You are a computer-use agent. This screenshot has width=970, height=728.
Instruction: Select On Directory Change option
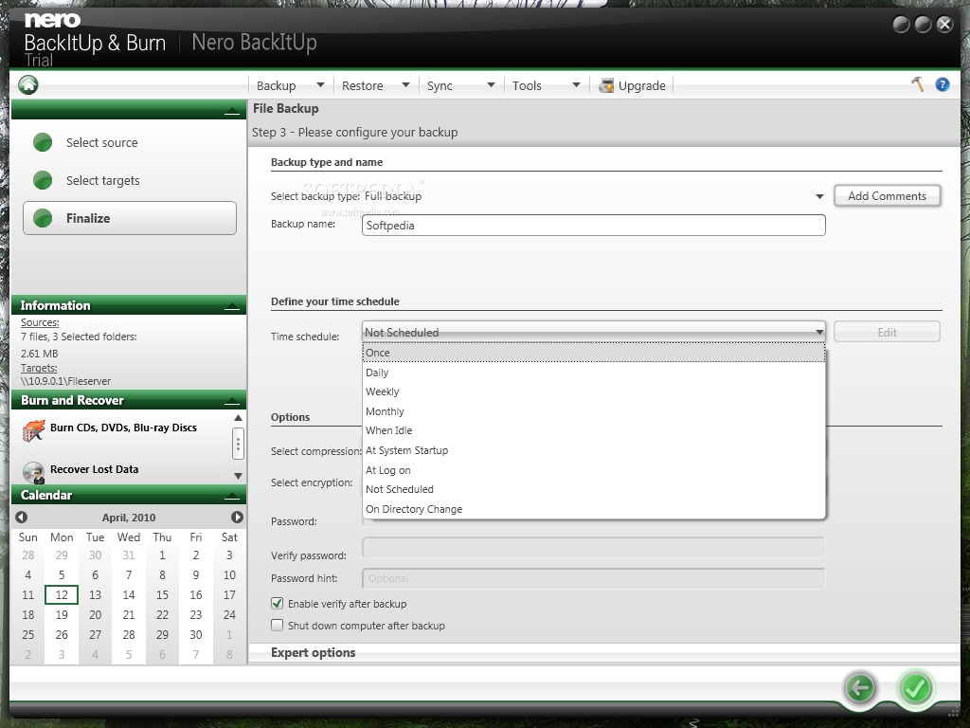(594, 509)
